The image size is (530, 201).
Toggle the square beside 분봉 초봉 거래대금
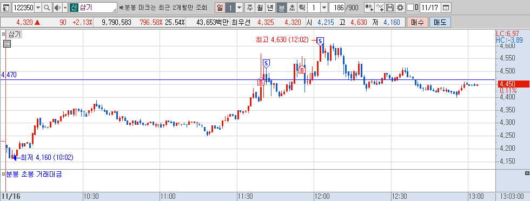(x=4, y=175)
